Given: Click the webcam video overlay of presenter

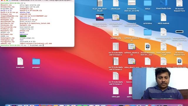Looking at the screenshot, I should click(160, 84).
